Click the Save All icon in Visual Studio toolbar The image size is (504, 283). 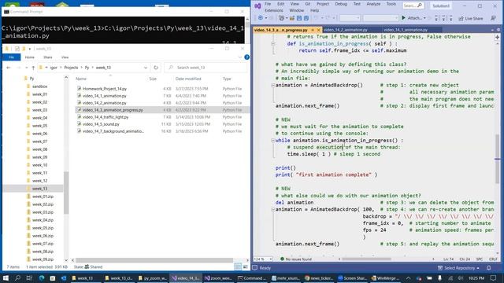click(x=306, y=18)
